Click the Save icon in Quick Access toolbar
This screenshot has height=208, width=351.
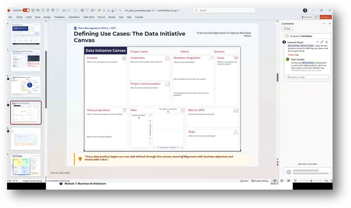click(x=33, y=10)
